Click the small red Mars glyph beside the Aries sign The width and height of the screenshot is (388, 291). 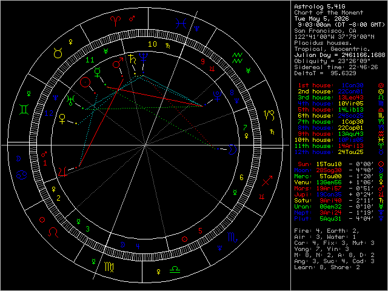pos(132,19)
